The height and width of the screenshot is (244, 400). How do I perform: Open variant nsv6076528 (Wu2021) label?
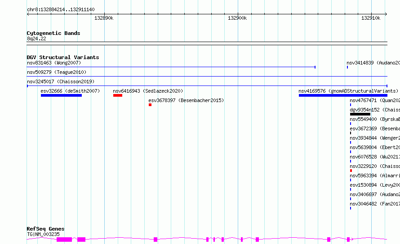(375, 157)
